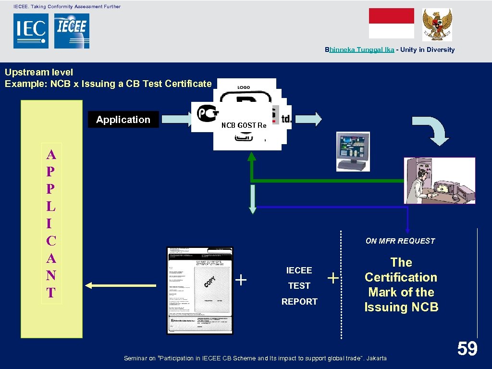Click the IECEE logo

click(72, 31)
